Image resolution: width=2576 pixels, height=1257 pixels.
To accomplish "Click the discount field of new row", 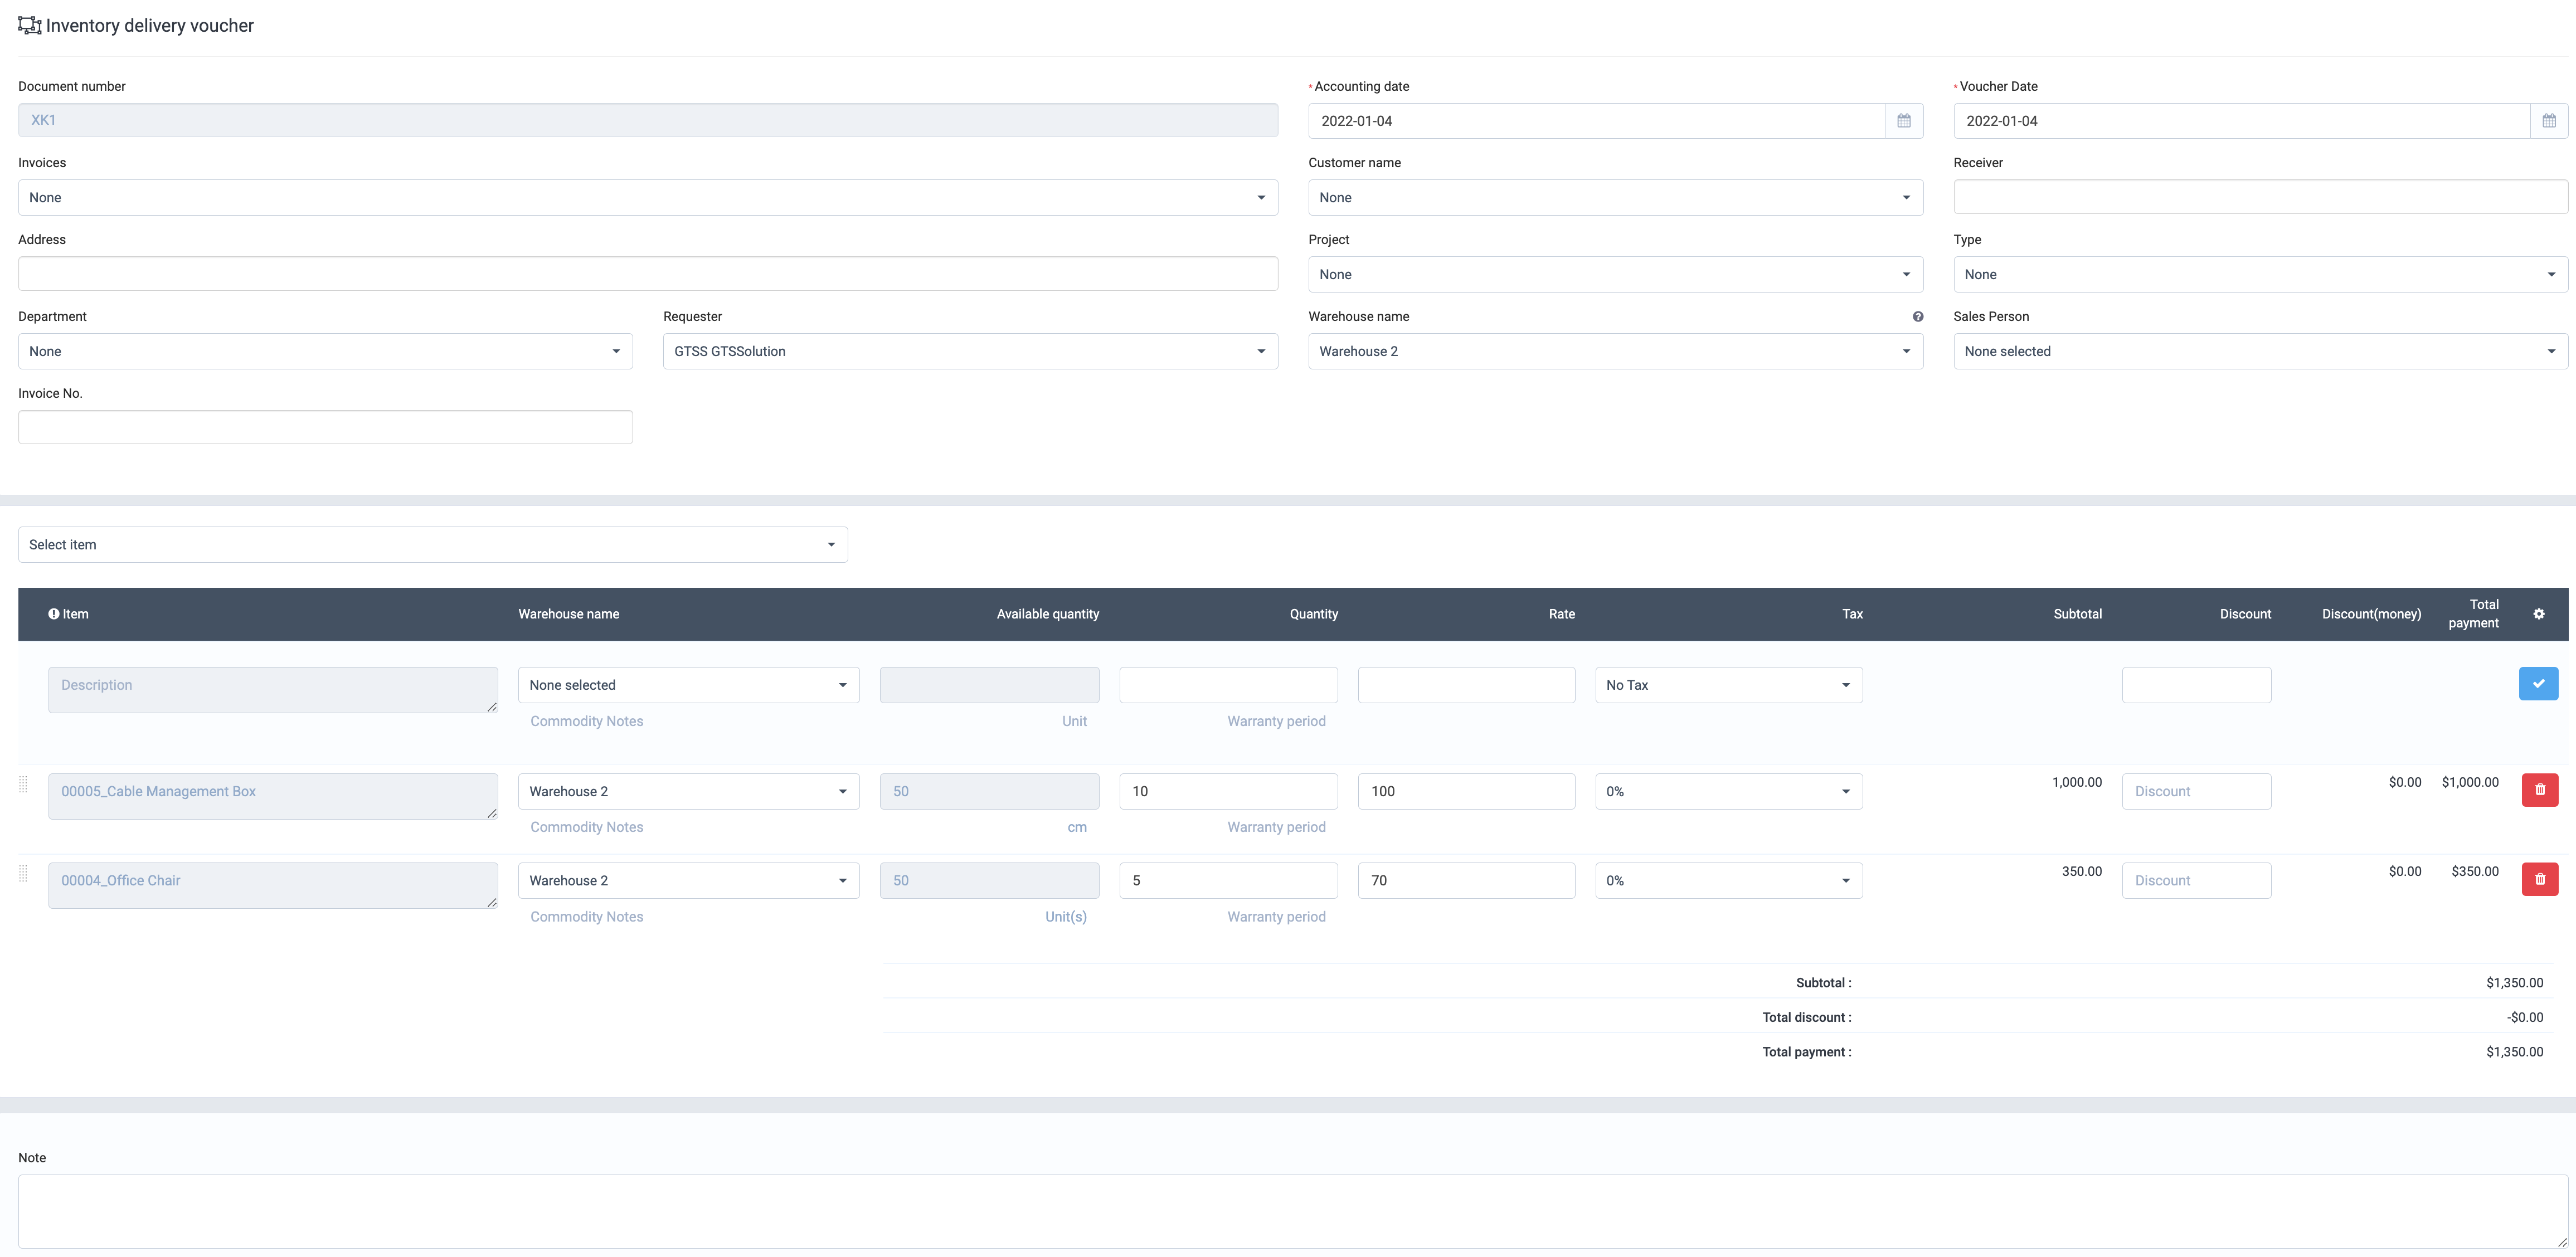I will [x=2196, y=685].
